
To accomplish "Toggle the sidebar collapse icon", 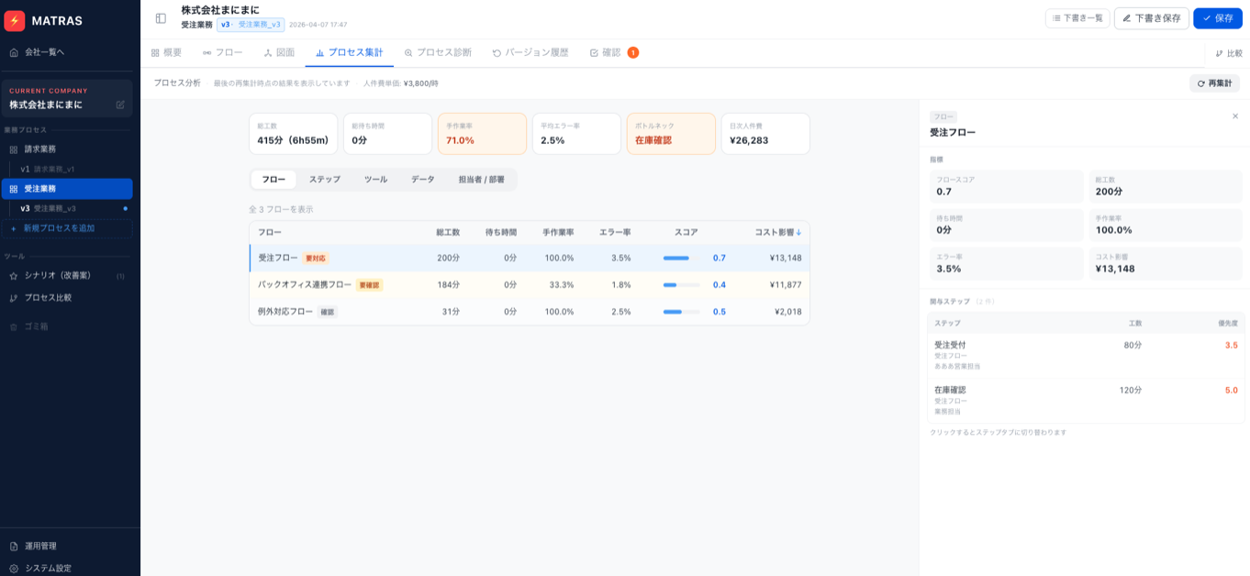I will (x=161, y=18).
